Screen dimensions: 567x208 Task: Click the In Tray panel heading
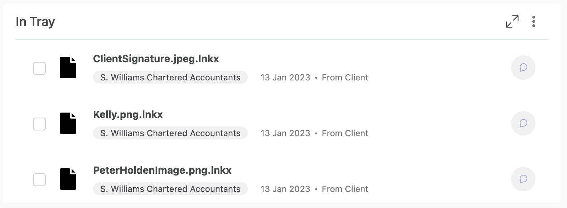[x=35, y=22]
